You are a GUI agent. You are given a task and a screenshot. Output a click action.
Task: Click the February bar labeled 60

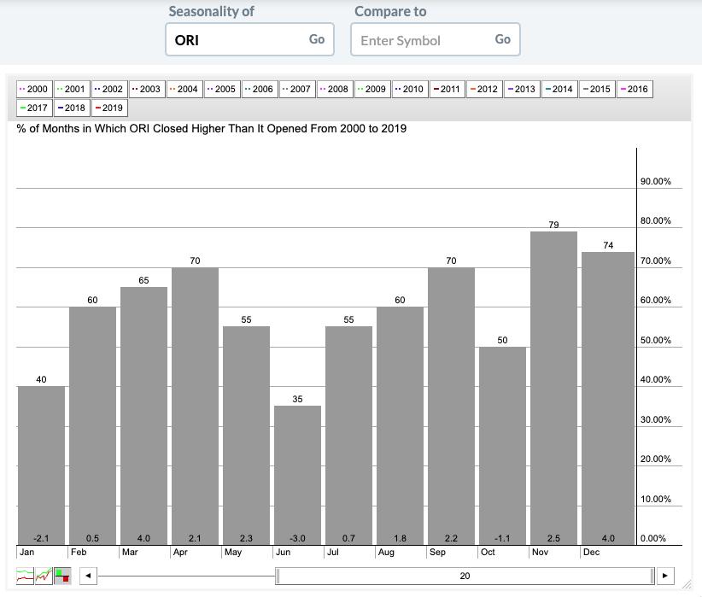(x=92, y=426)
